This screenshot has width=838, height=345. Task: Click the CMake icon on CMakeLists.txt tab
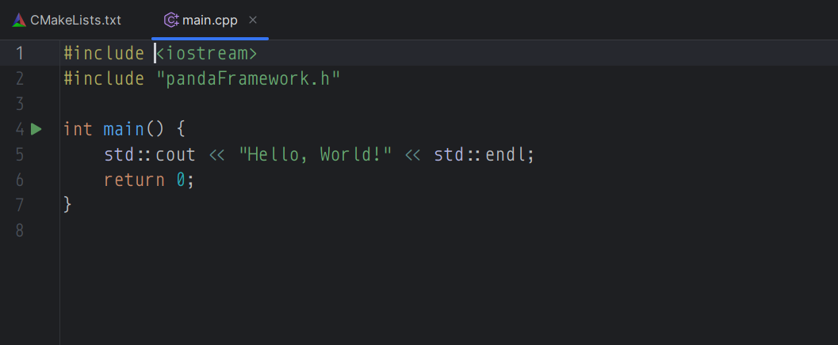click(19, 21)
